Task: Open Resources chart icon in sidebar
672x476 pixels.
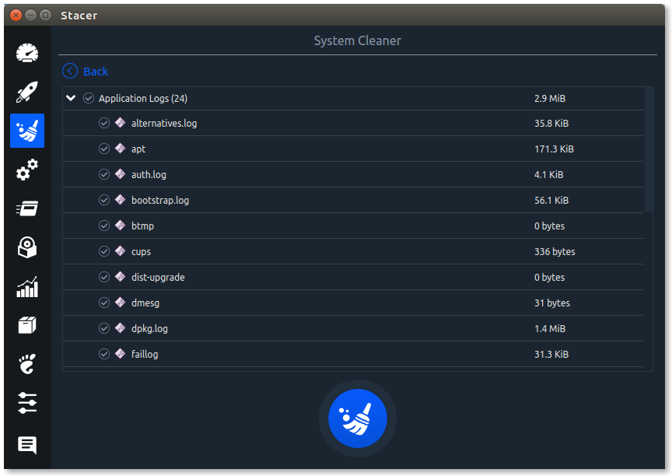Action: 27,287
